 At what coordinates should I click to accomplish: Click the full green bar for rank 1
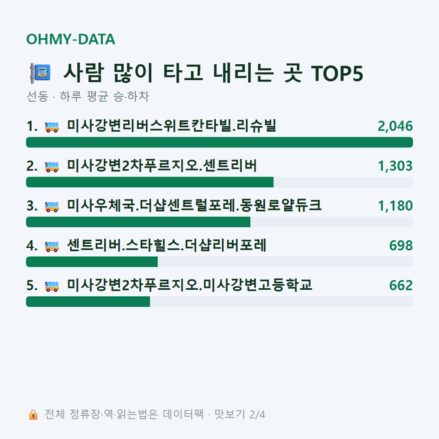219,142
